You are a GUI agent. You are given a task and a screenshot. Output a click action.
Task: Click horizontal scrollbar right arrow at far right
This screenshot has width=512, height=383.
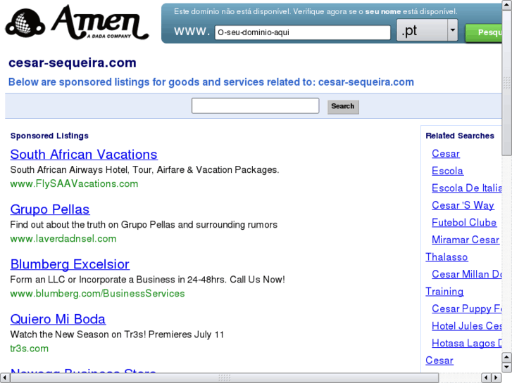tap(497, 378)
